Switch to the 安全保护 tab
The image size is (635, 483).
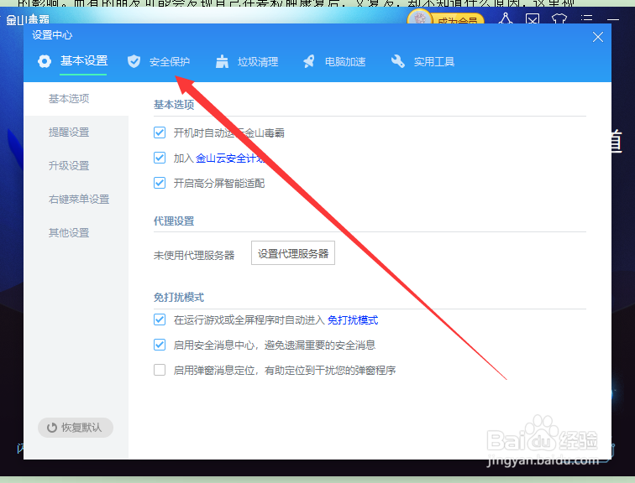point(170,62)
